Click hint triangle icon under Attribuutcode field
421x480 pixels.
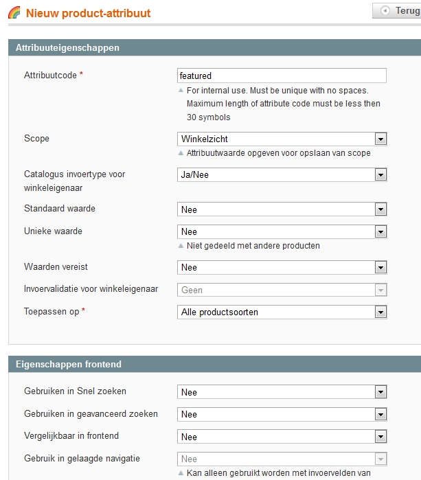[181, 91]
